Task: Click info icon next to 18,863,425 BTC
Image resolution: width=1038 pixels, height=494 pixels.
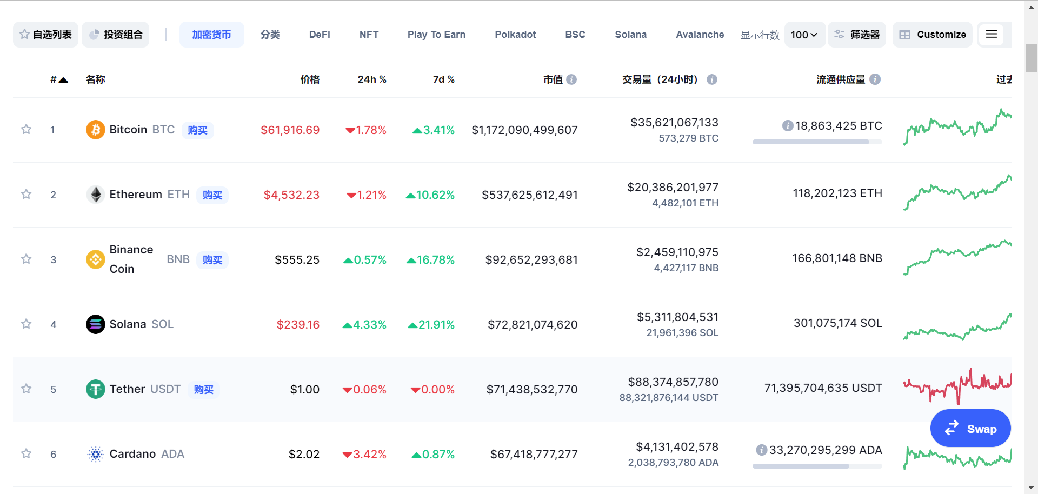Action: pos(788,126)
